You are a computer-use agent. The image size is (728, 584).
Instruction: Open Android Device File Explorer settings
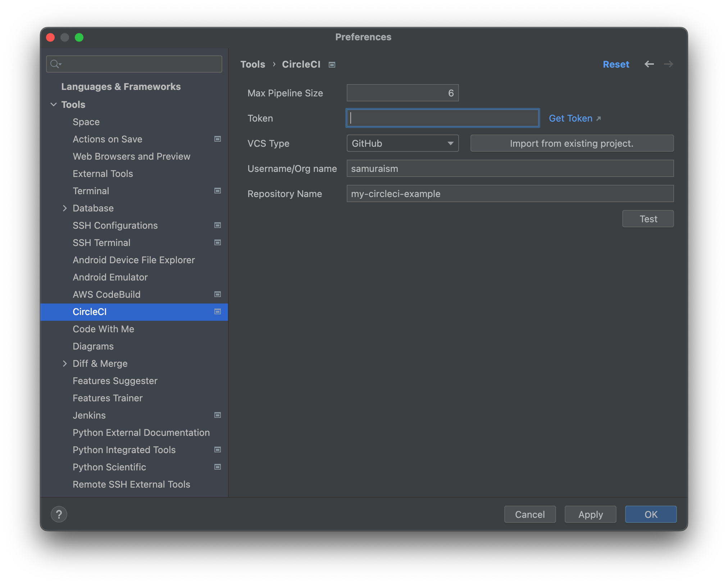click(x=134, y=260)
